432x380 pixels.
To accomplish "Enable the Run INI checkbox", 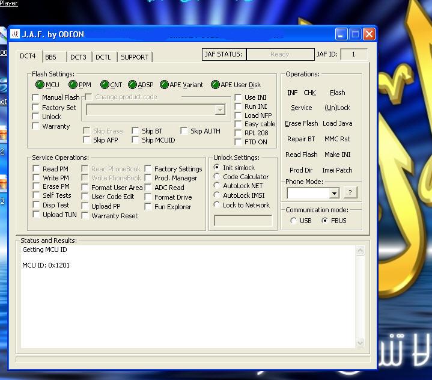I will pyautogui.click(x=238, y=106).
